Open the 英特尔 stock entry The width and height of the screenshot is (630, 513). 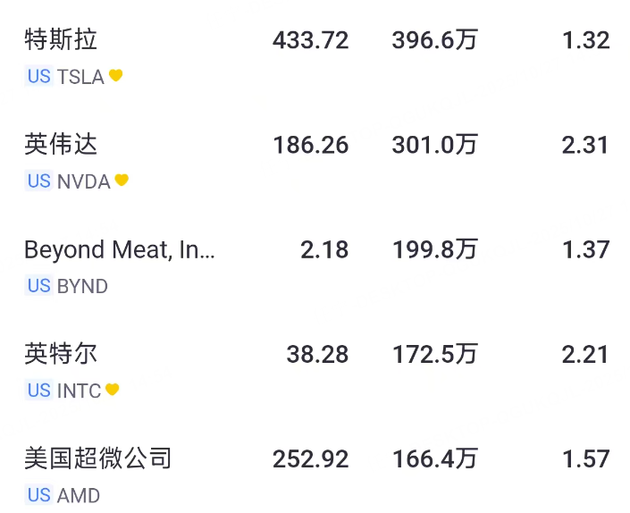tap(61, 354)
